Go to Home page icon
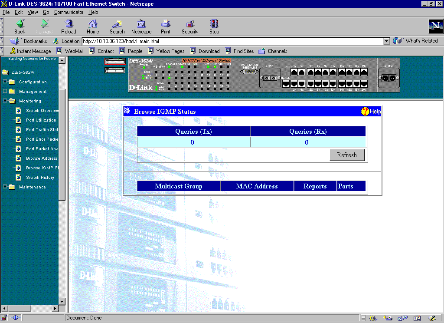The width and height of the screenshot is (444, 323). click(x=93, y=24)
